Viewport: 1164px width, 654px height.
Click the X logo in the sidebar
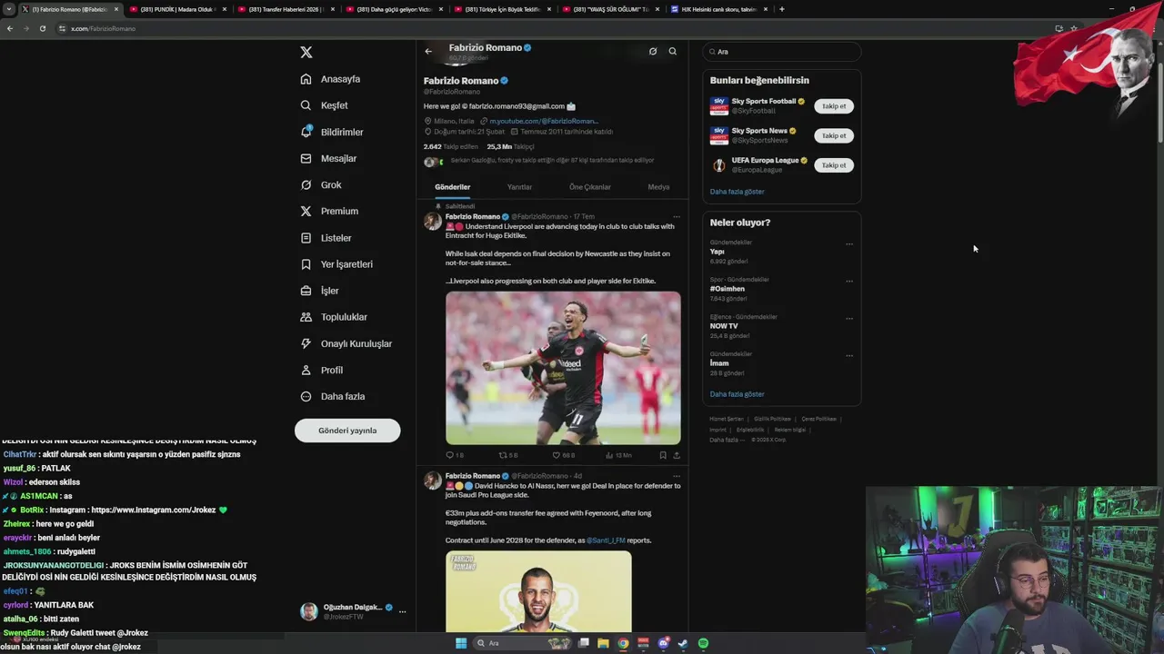(x=306, y=53)
